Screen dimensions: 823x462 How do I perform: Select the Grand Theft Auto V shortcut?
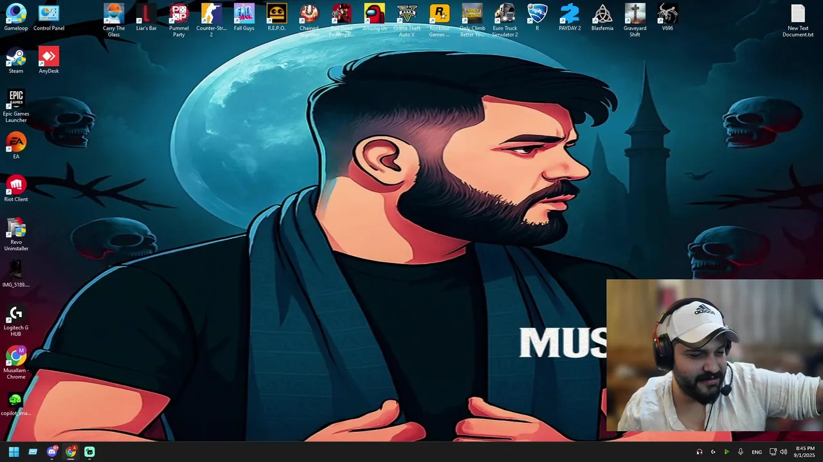[x=407, y=21]
